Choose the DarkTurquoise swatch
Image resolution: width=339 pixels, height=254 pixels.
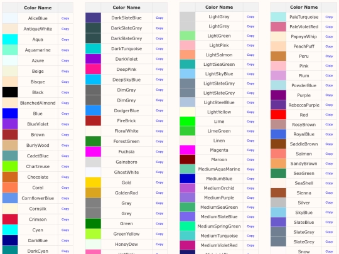(x=93, y=49)
